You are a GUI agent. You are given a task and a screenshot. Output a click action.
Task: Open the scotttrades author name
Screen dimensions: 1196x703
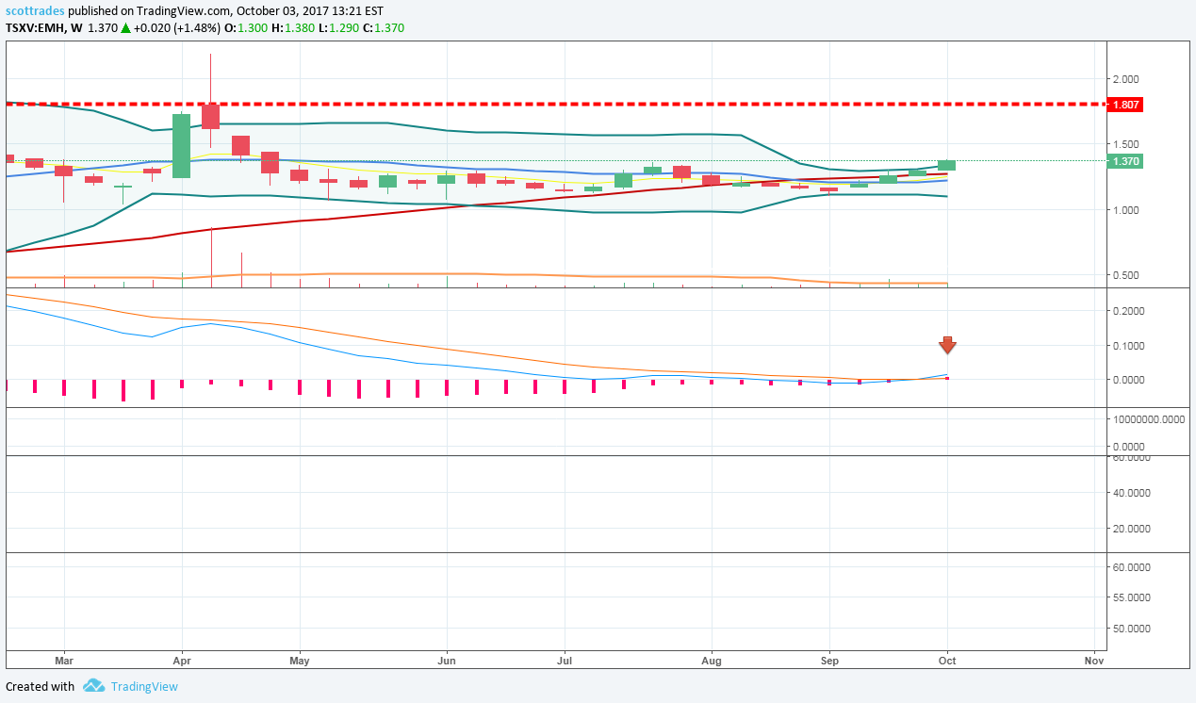tap(34, 9)
